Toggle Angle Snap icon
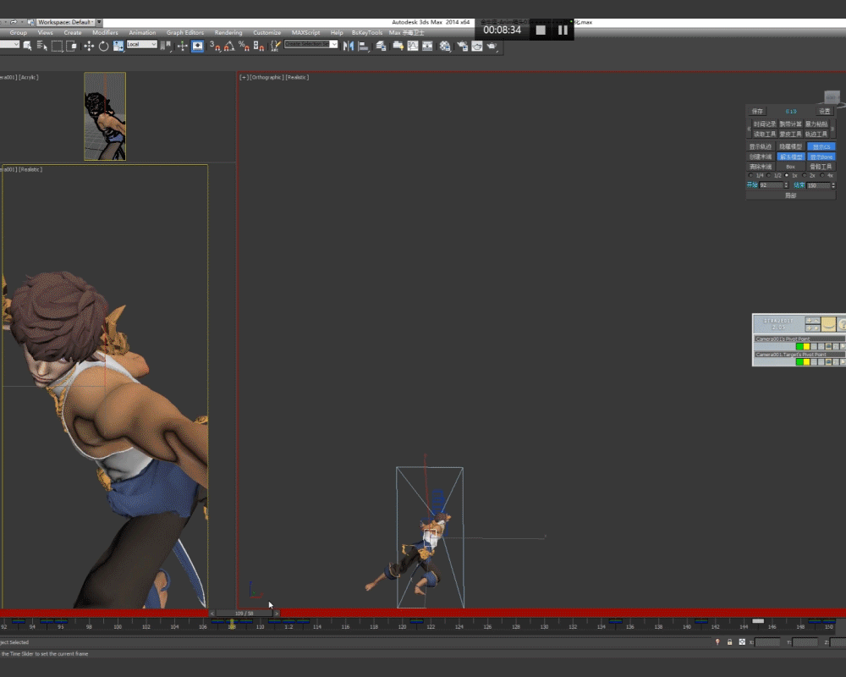 point(229,46)
